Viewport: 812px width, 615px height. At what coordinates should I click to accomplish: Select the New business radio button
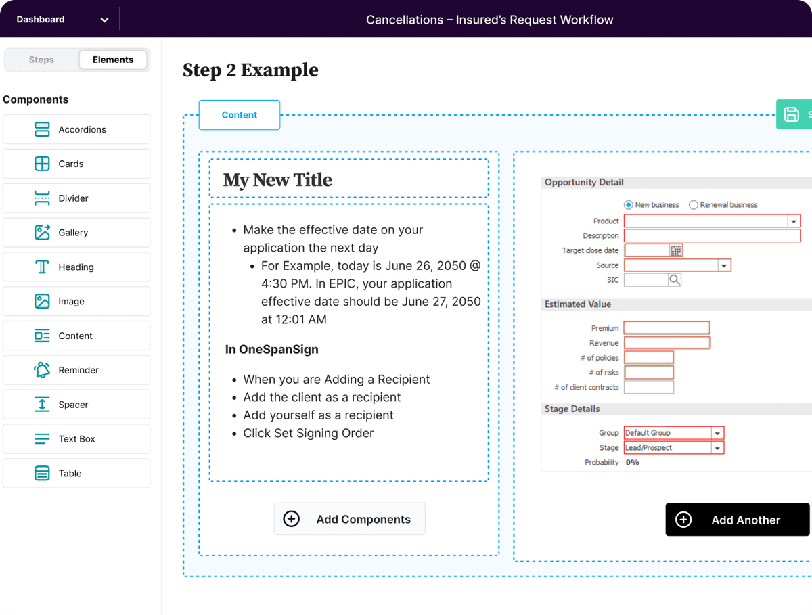(x=629, y=204)
